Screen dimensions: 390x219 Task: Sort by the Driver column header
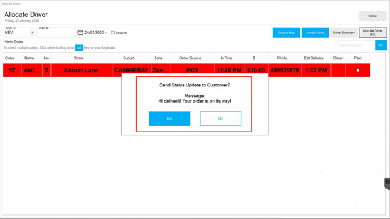338,58
